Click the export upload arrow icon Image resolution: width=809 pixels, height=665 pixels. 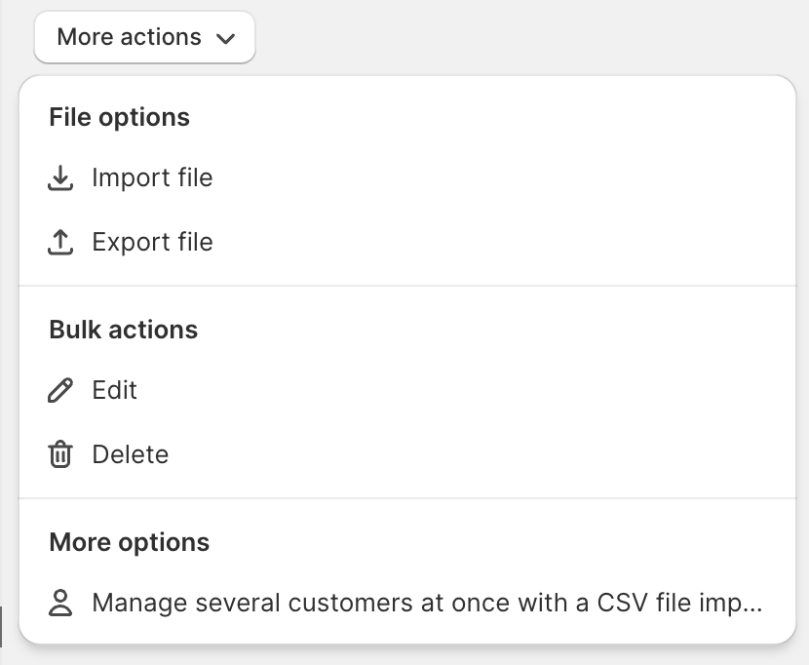click(60, 242)
